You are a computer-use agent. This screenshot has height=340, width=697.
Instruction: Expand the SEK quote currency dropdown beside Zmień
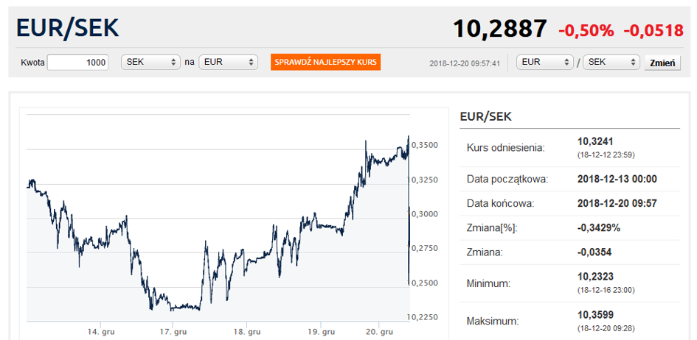(x=610, y=63)
